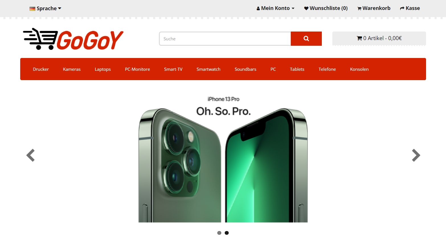Go to previous slide with left chevron
The image size is (446, 239).
point(30,155)
